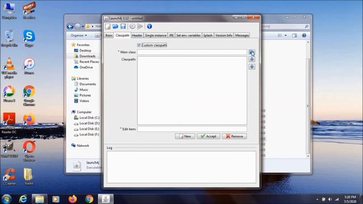Open About info via blue info icon
The height and width of the screenshot is (204, 363).
point(149,27)
